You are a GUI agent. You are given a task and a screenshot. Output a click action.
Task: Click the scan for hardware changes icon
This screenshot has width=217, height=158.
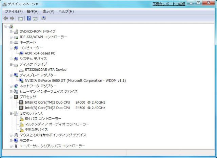pos(44,18)
